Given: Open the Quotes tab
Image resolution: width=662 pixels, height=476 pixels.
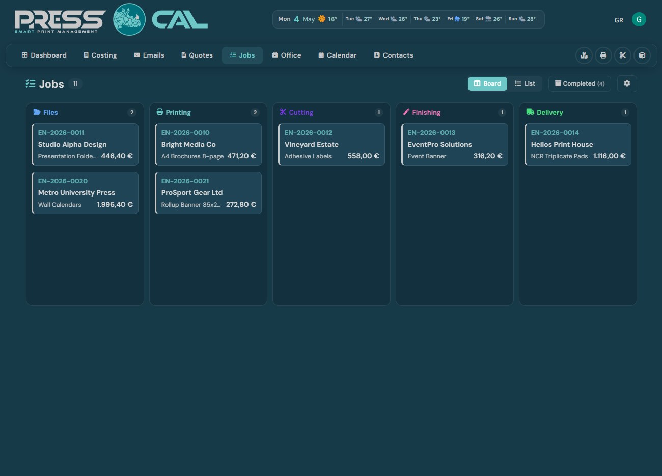Looking at the screenshot, I should (x=197, y=55).
